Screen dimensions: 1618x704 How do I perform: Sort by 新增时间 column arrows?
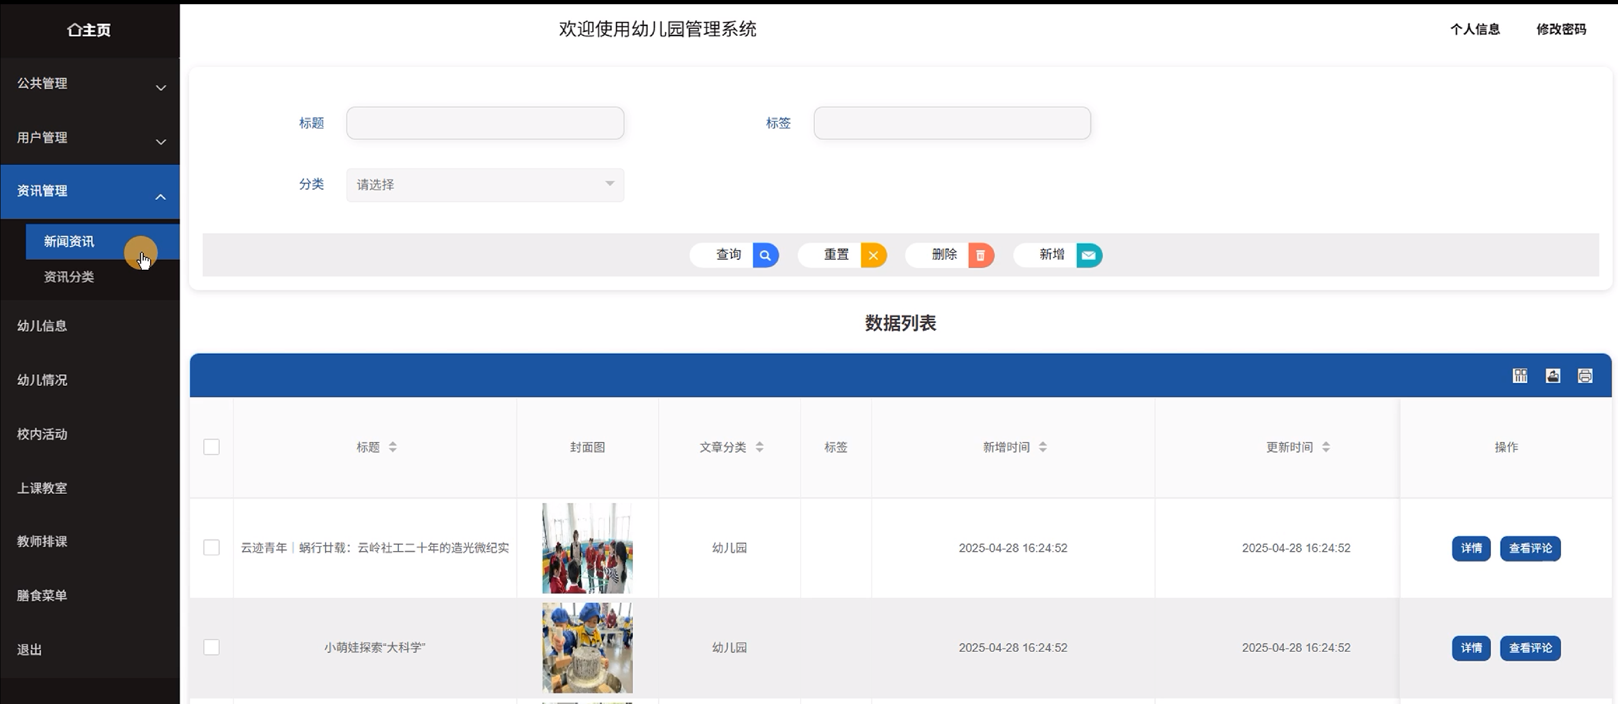1042,446
